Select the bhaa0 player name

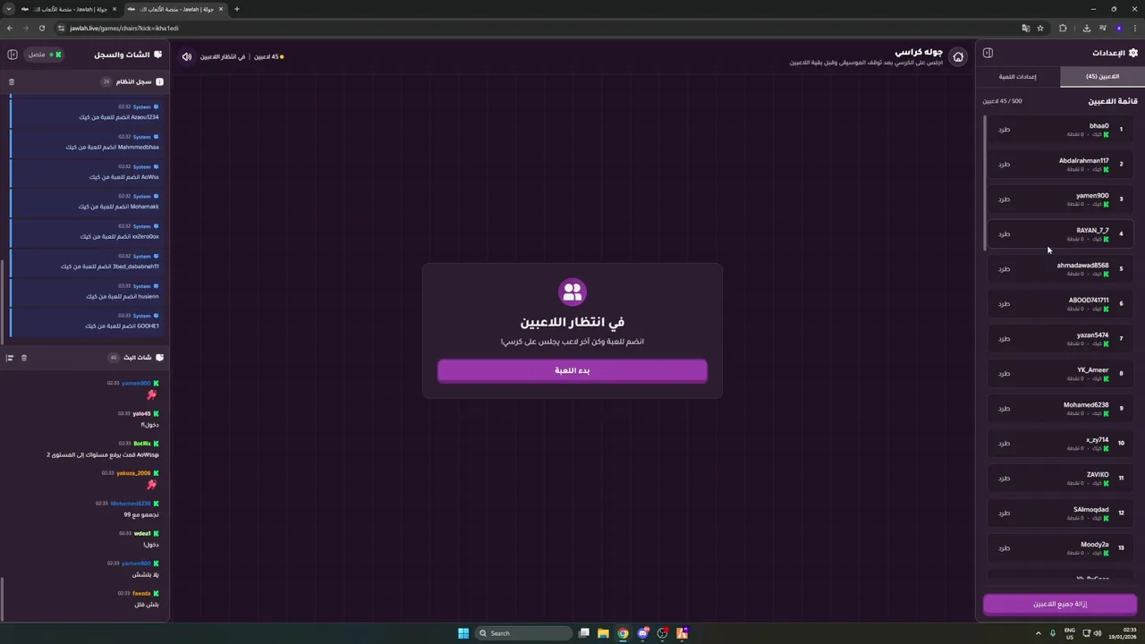point(1098,126)
